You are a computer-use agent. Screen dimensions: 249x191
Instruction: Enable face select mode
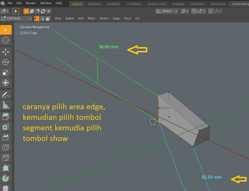click(48, 19)
